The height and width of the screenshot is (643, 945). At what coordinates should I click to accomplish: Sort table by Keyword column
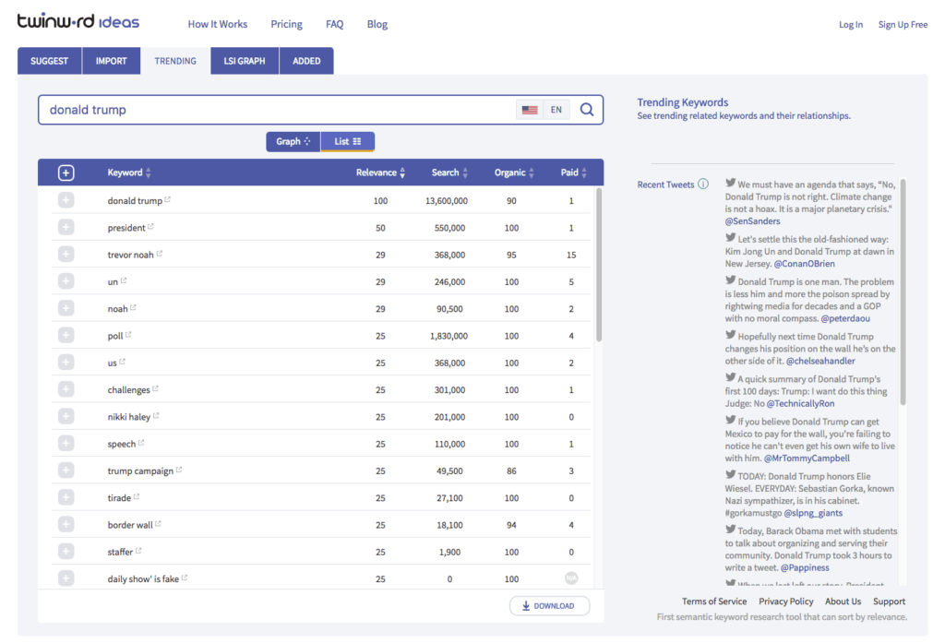pos(129,173)
